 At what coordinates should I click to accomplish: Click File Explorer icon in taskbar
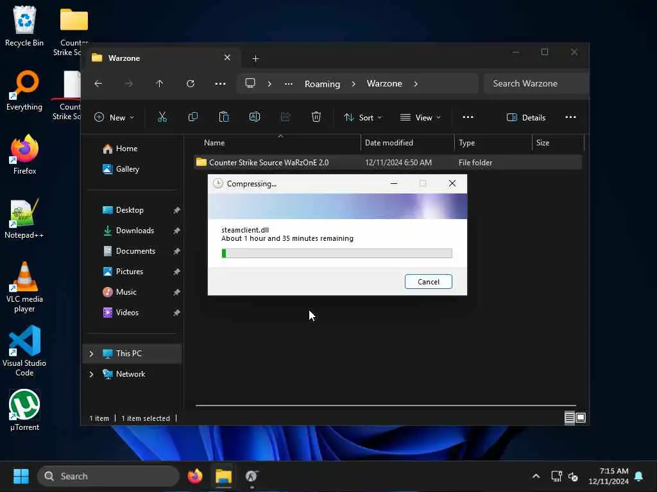point(223,476)
